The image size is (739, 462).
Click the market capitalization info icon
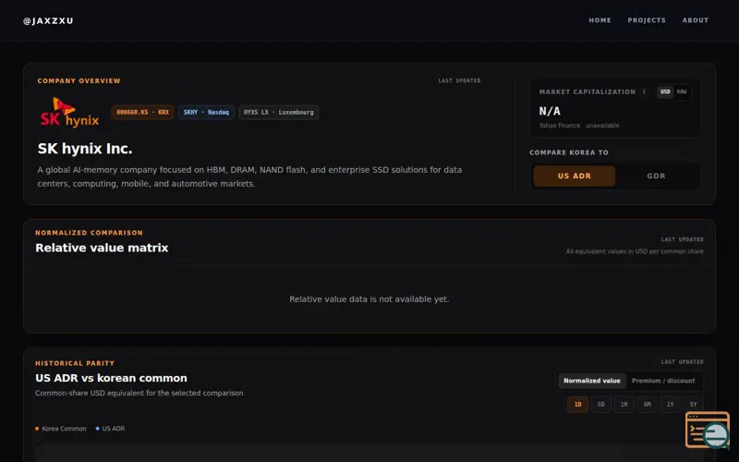tap(644, 91)
